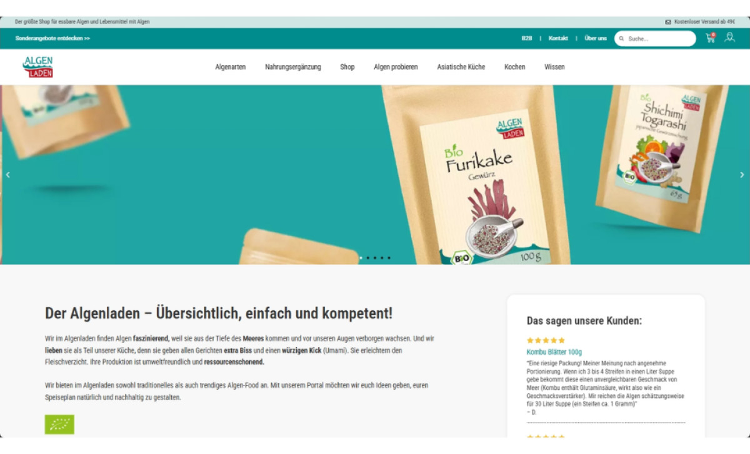750x454 pixels.
Task: Click the envelope icon beside free shipping
Action: click(x=668, y=22)
